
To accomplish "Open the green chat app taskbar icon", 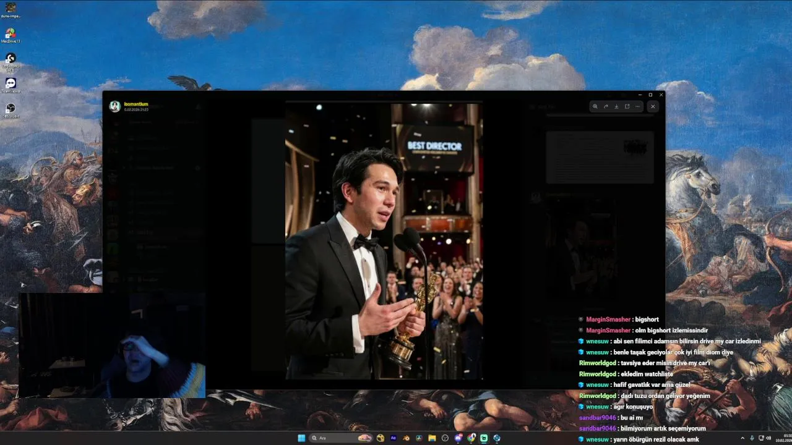I will (x=484, y=438).
